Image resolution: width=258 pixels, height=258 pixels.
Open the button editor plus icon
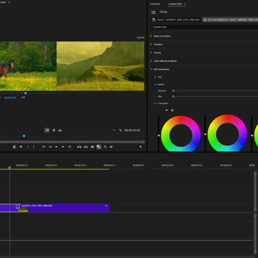140,147
